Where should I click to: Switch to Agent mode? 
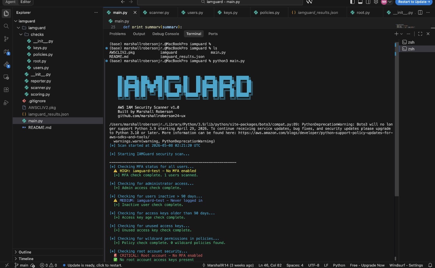point(10,2)
